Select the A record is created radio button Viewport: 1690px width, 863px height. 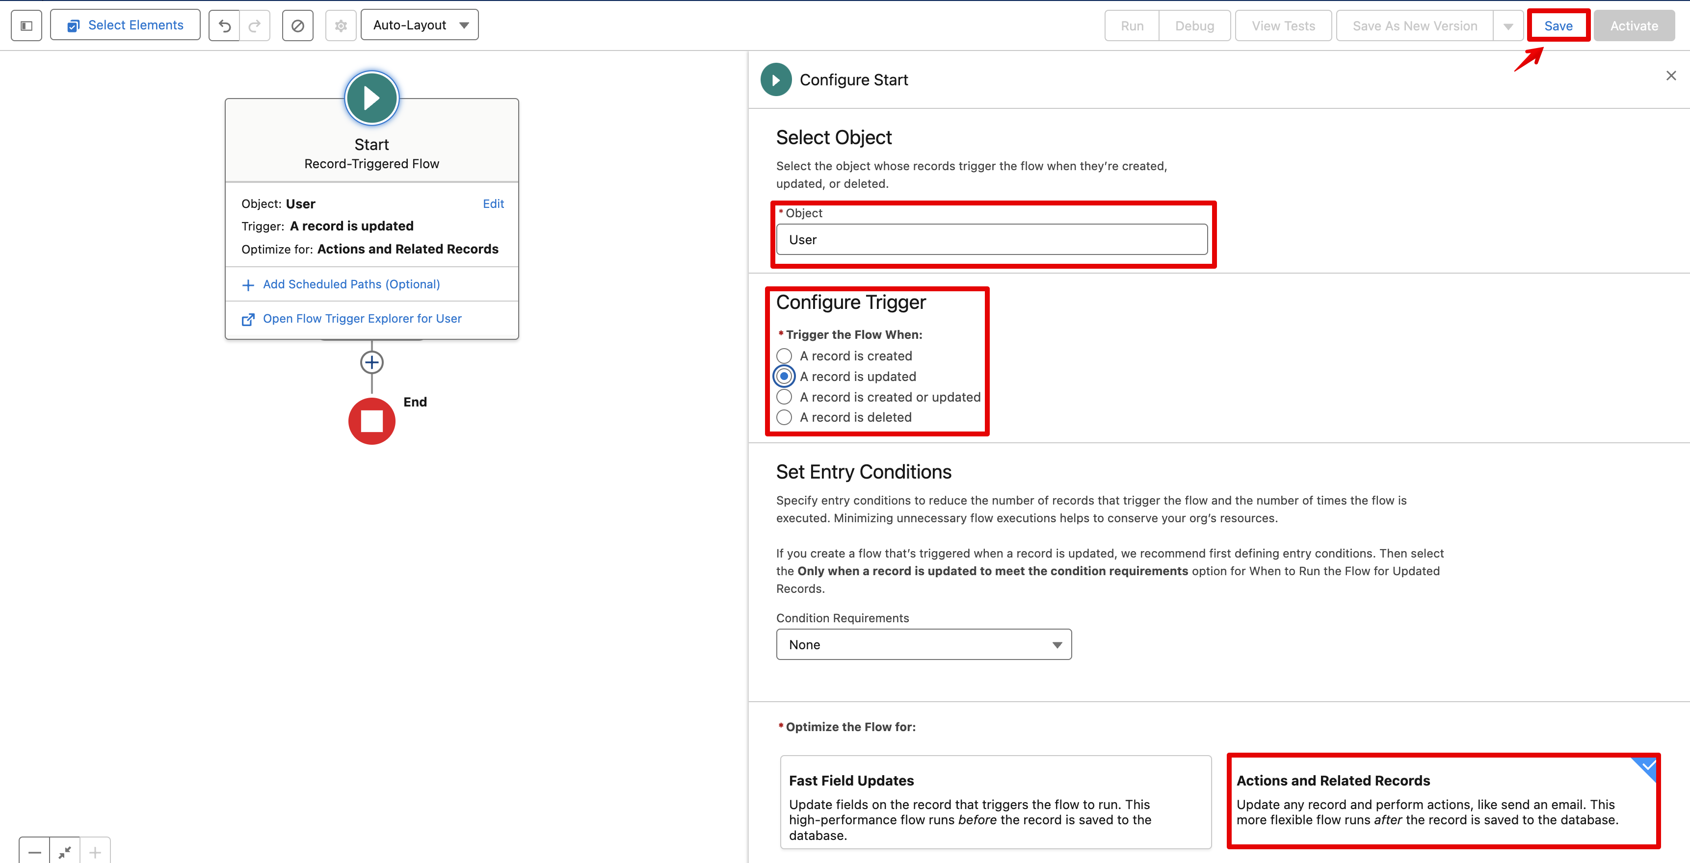(785, 355)
